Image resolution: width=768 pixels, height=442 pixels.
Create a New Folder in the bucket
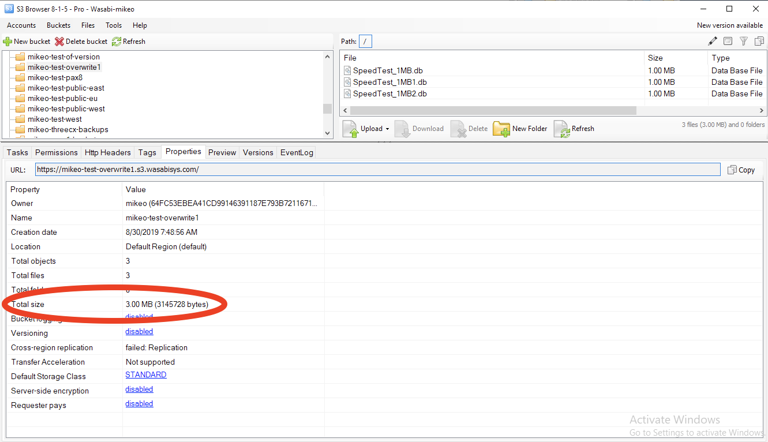(x=520, y=129)
